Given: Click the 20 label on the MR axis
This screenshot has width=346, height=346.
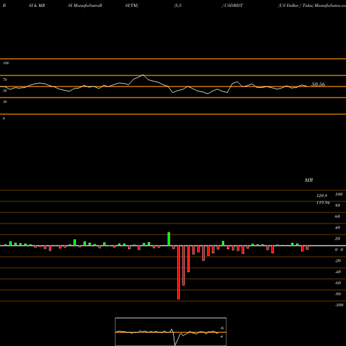Looking at the screenshot, I should pos(338,239).
